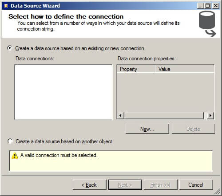Click the Next > button
This screenshot has height=196, width=222.
point(125,185)
